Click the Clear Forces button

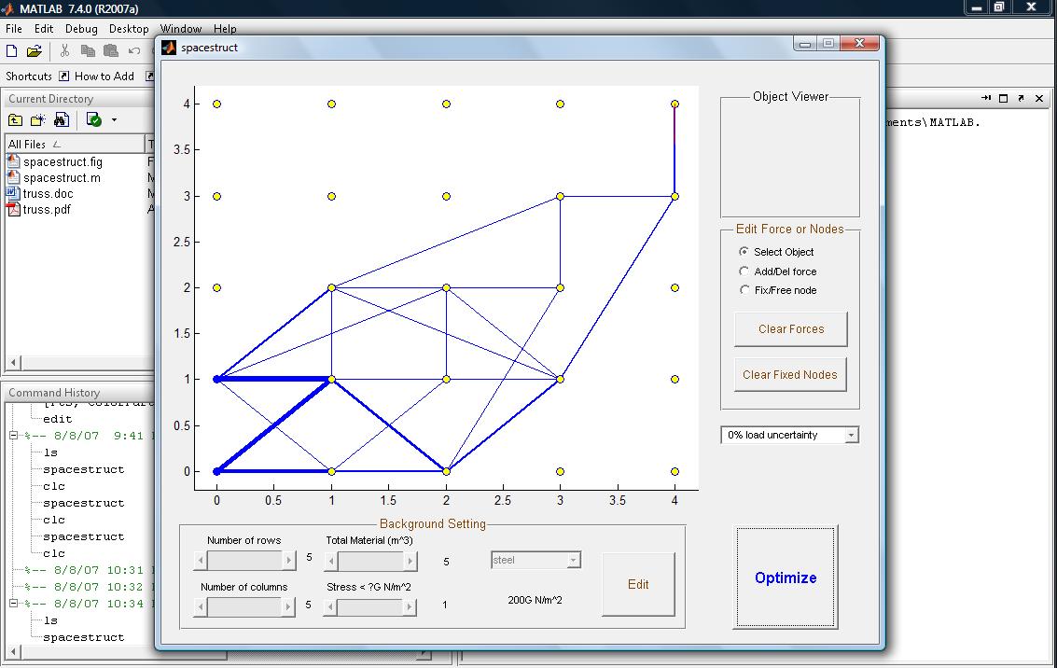pyautogui.click(x=791, y=329)
